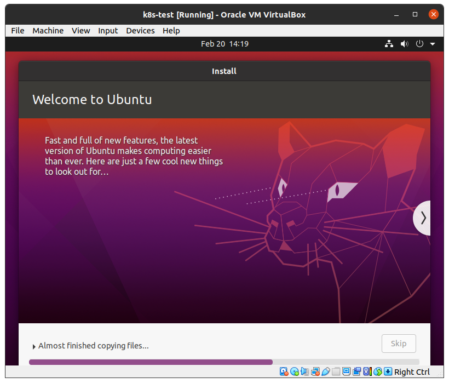Click the USB devices status icon
449x383 pixels.
coord(326,371)
